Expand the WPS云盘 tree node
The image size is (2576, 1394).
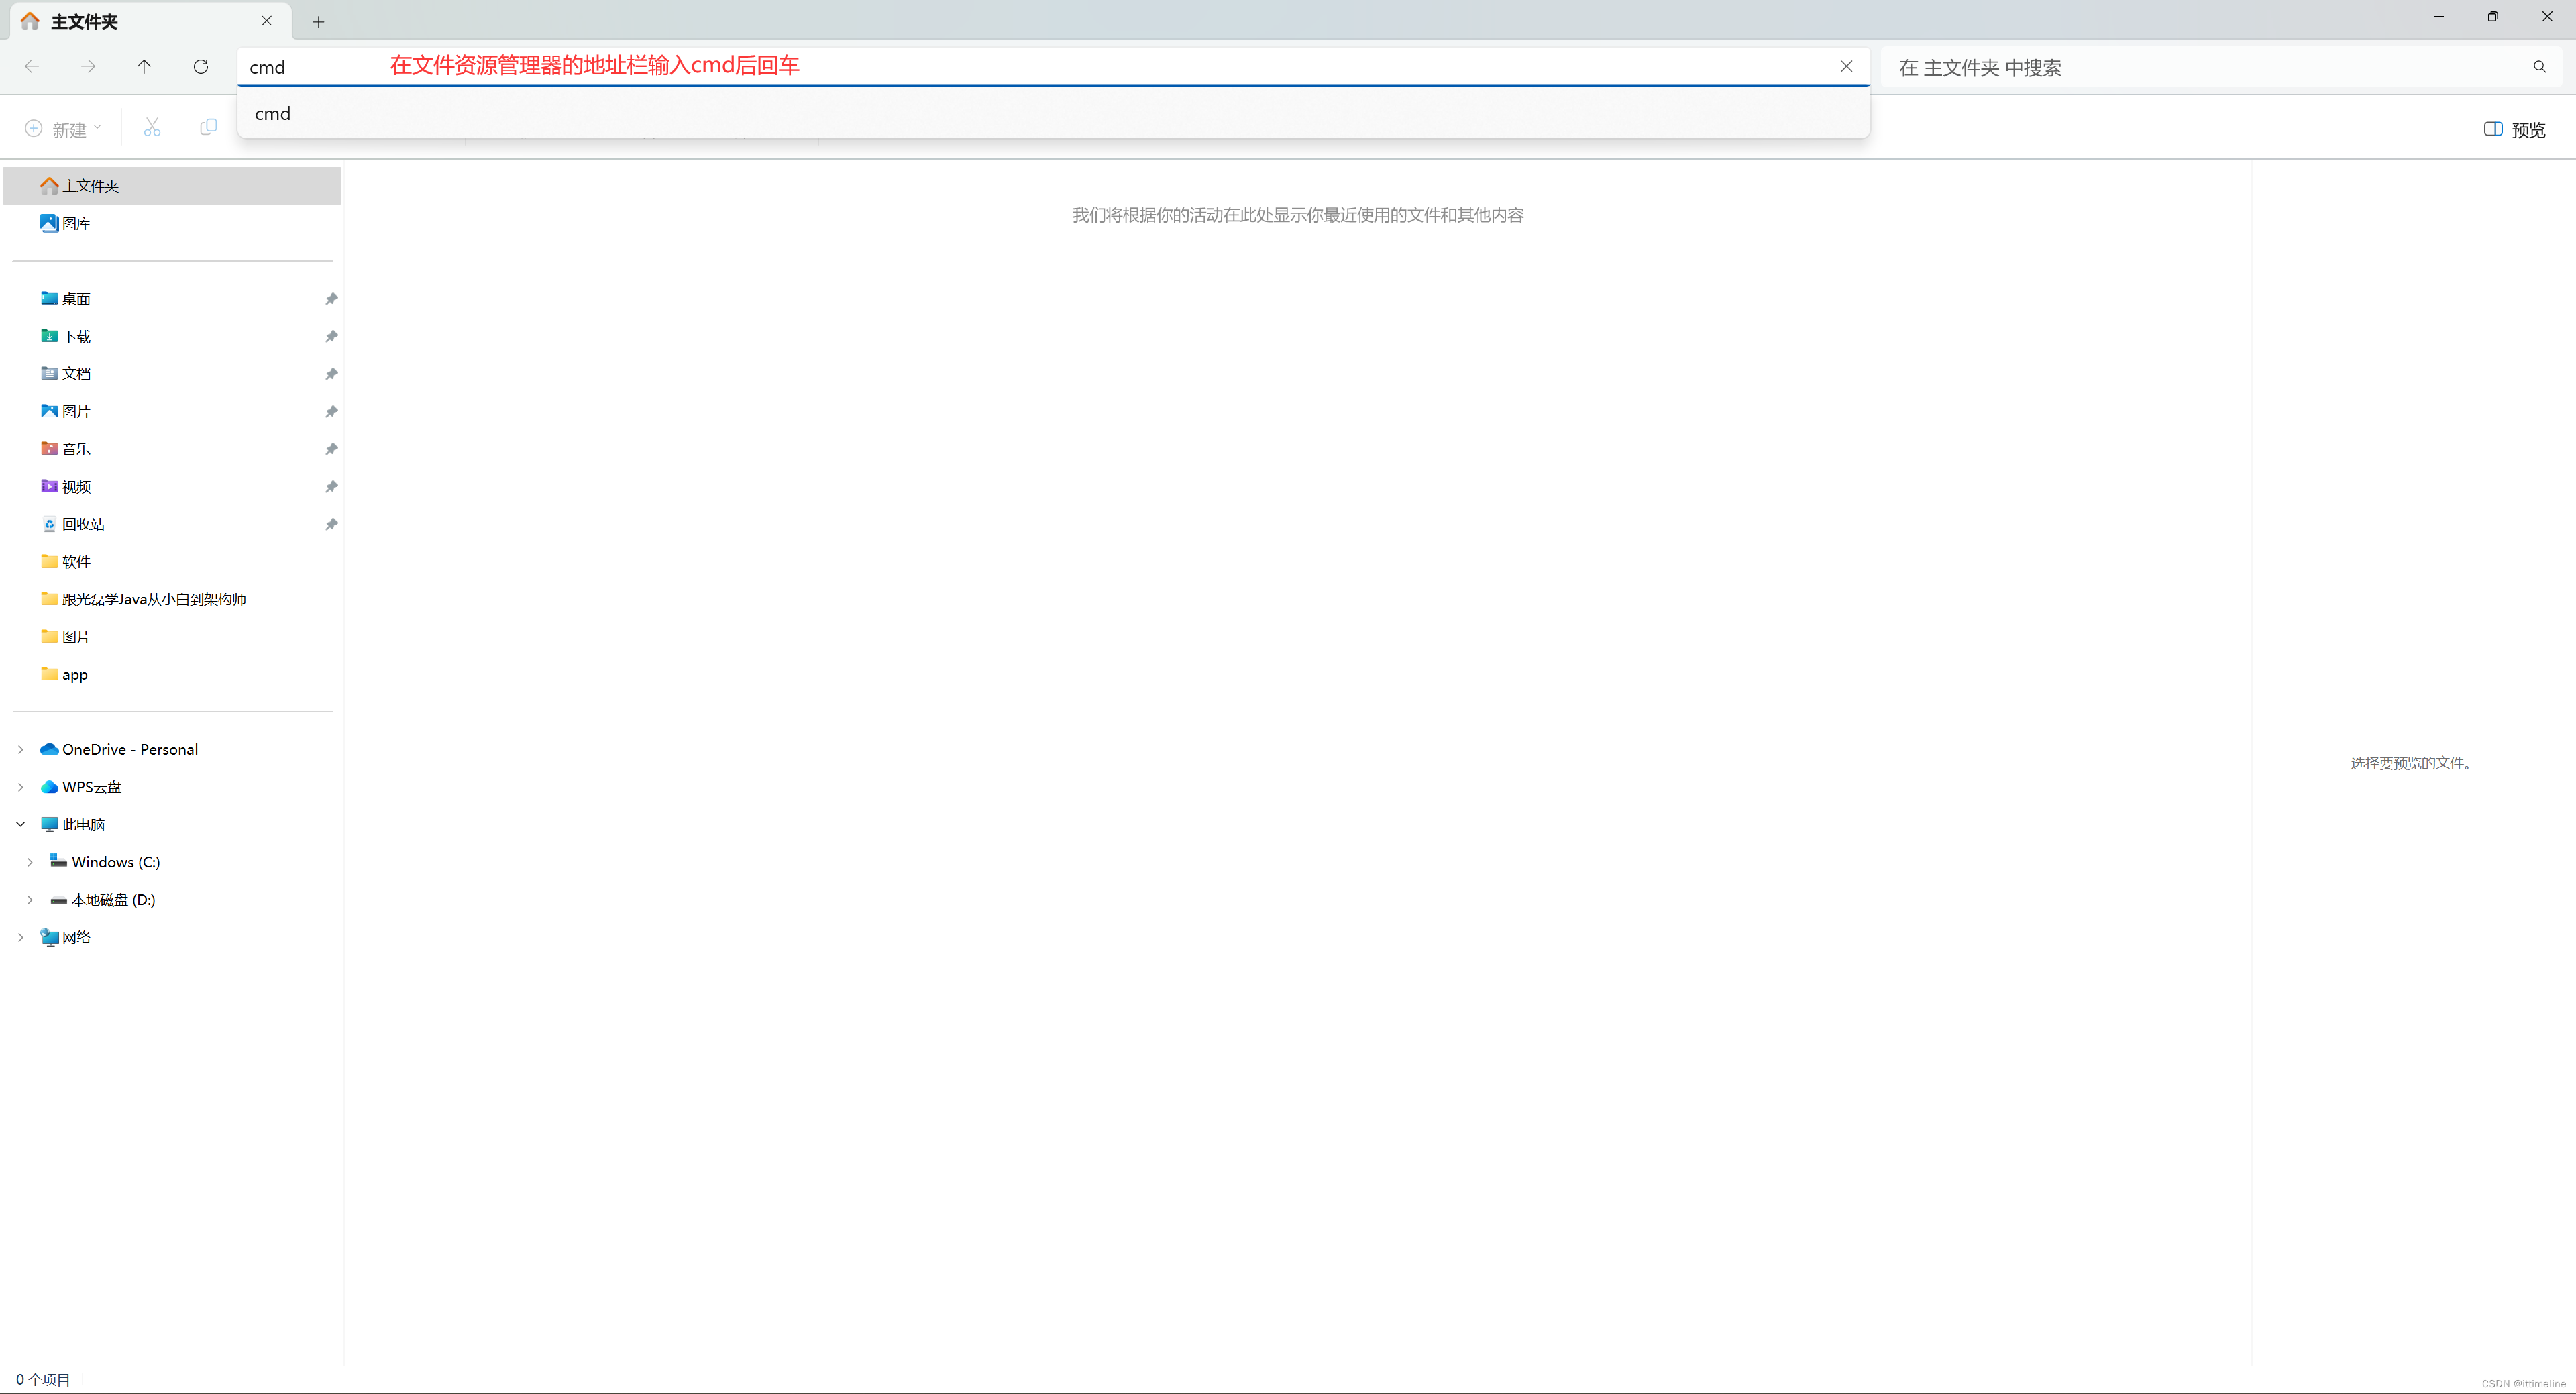20,787
